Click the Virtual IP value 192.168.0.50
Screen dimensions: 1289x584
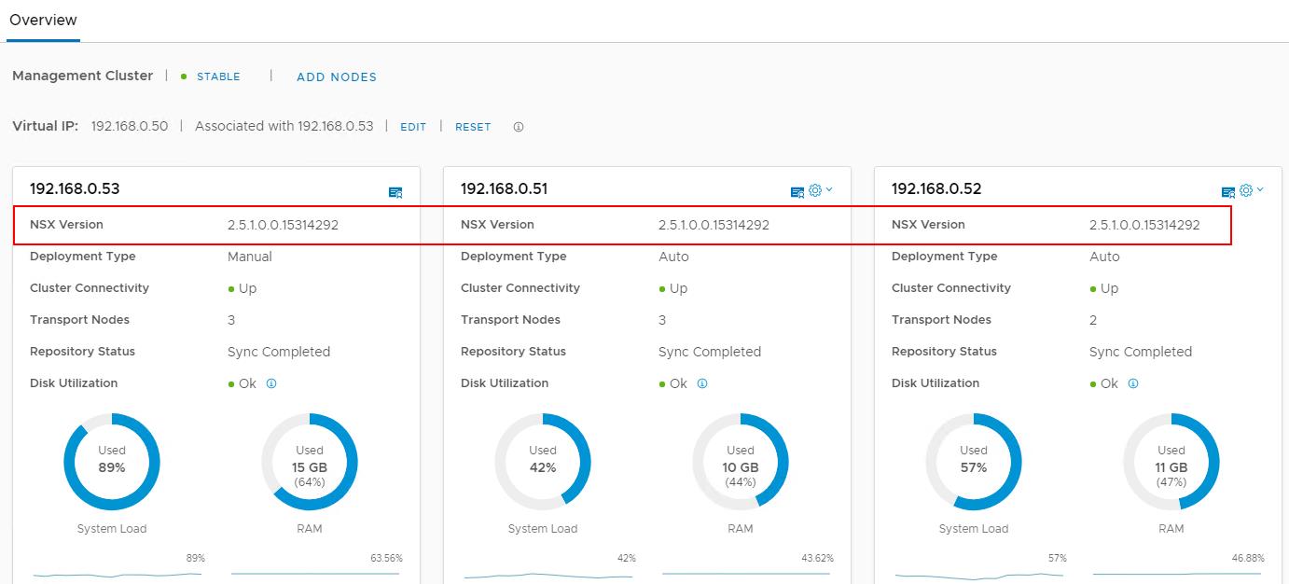(130, 127)
